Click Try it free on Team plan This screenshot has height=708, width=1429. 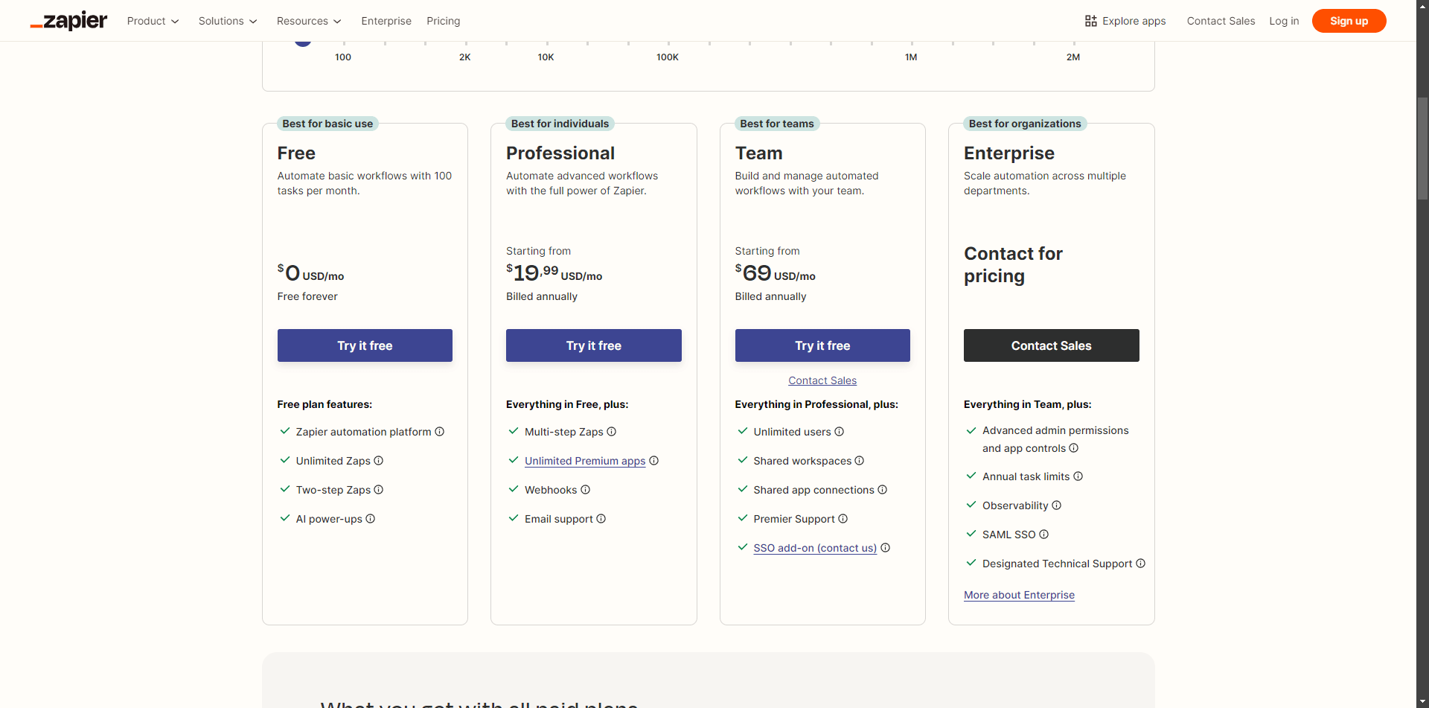[822, 345]
